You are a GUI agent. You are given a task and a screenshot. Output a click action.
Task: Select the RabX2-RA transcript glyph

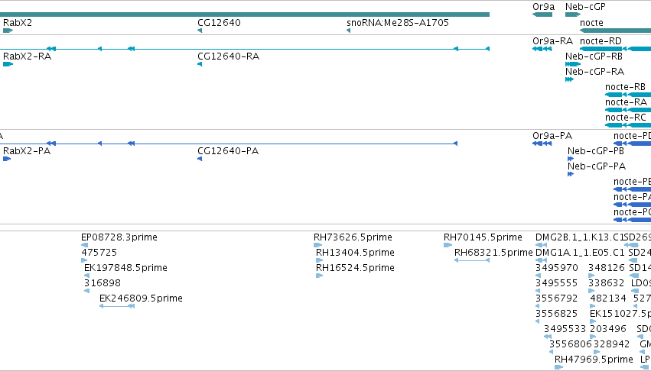(8, 64)
